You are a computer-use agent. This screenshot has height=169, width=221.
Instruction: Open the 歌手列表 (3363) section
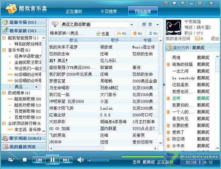point(23,138)
